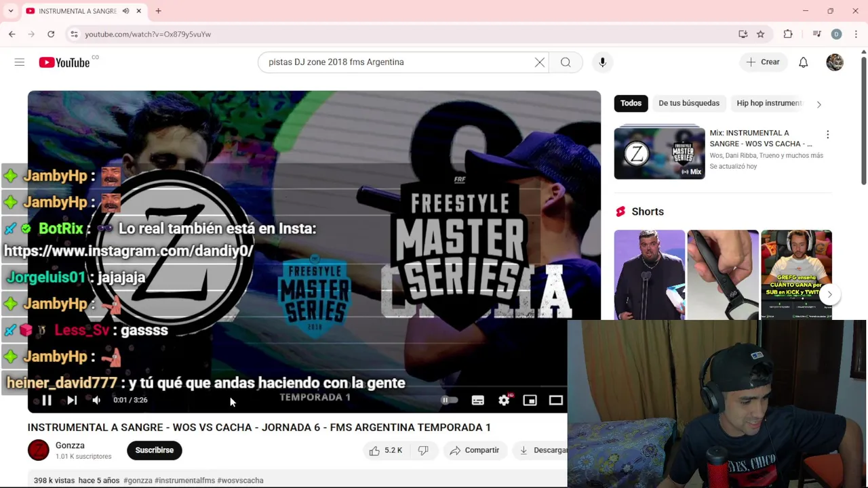Open player settings gear
Screen dimensions: 868x488
point(504,400)
